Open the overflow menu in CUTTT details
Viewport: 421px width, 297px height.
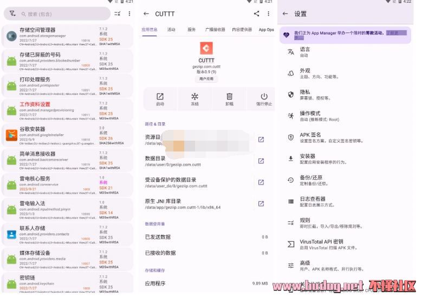(269, 14)
